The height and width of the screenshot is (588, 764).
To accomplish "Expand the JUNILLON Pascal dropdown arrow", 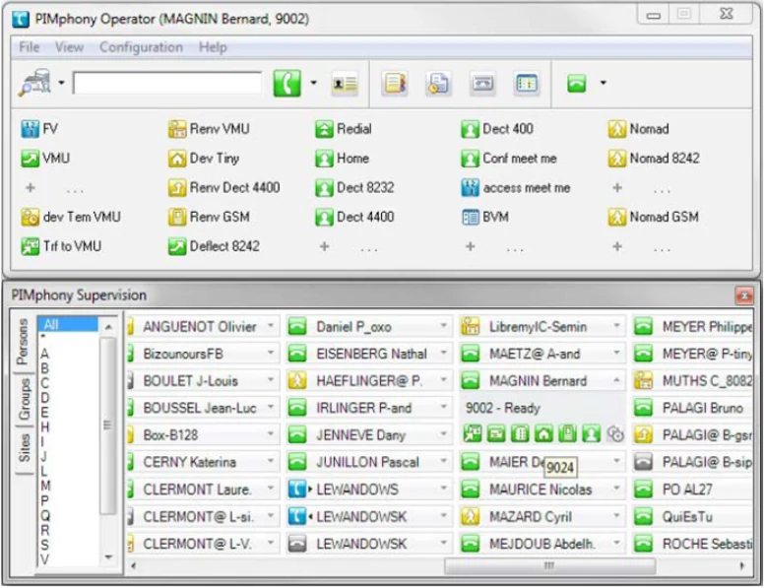I will tap(443, 461).
